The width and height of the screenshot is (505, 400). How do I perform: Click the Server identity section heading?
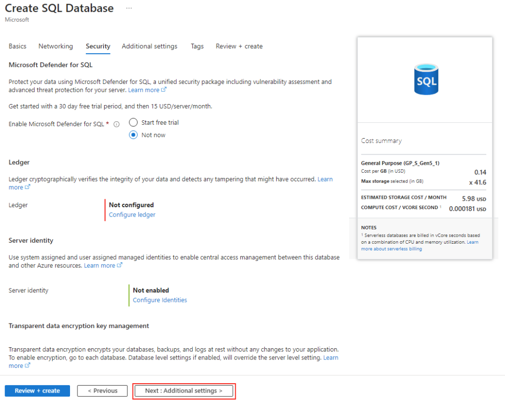[x=31, y=241]
